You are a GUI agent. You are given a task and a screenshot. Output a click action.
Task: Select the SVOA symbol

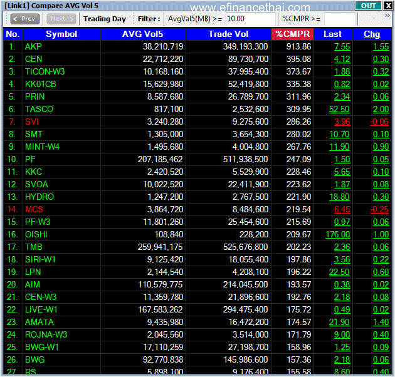36,185
